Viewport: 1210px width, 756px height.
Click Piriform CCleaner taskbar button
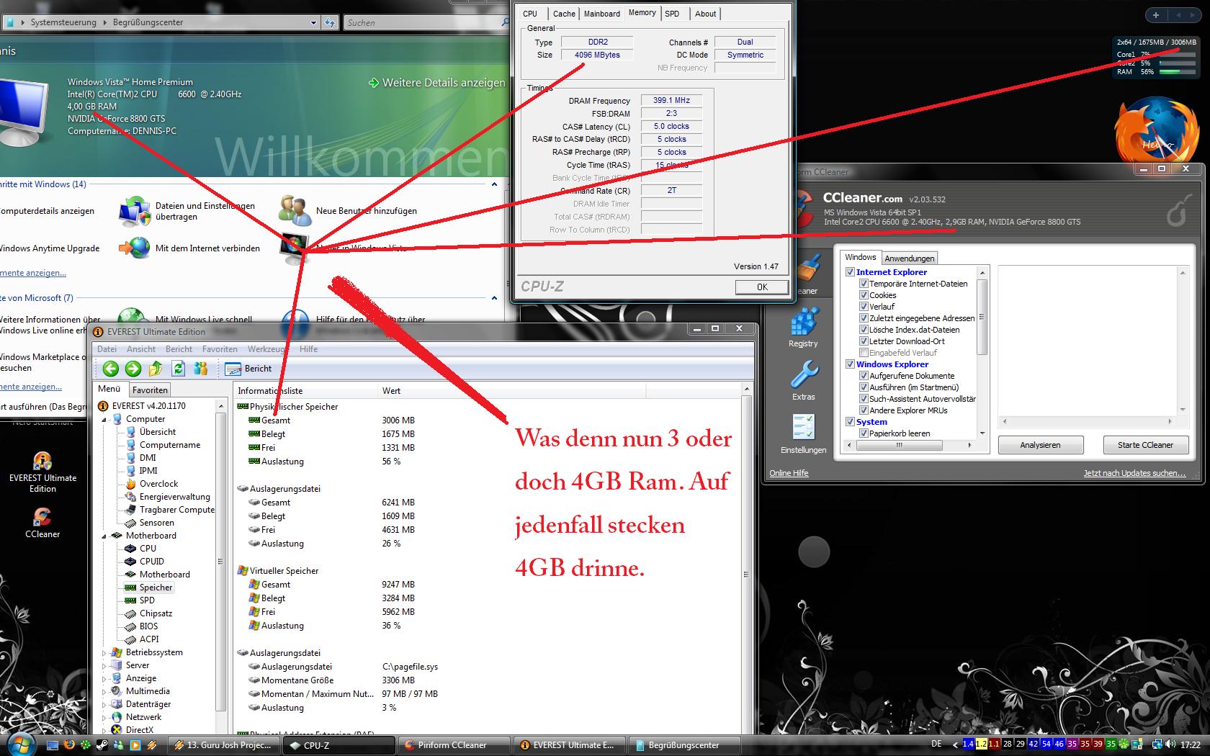click(452, 745)
